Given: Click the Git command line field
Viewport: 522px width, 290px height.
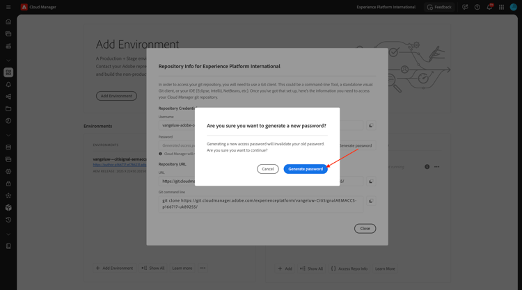Looking at the screenshot, I should (261, 204).
